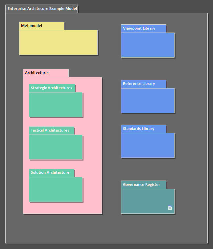This screenshot has height=249, width=213.
Task: Click the teal Governance Register package body
Action: (145, 201)
